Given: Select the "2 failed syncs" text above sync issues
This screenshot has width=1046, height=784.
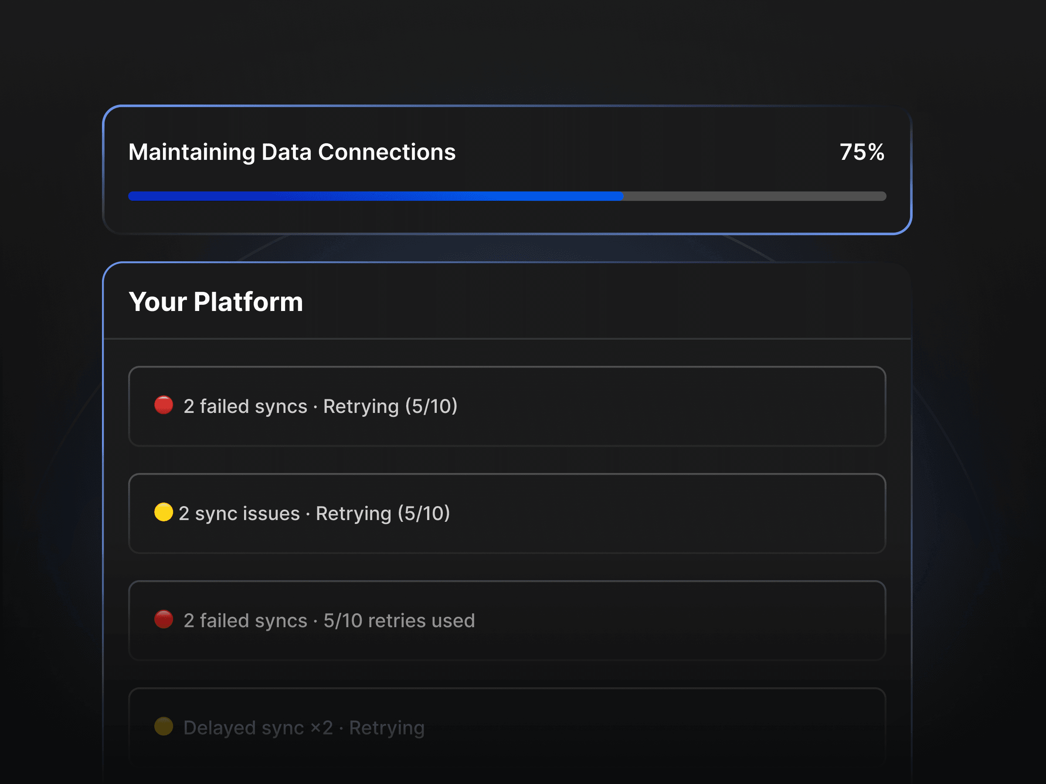Looking at the screenshot, I should (245, 406).
